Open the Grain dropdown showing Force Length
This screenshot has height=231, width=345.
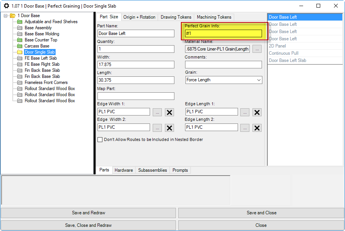(224, 80)
